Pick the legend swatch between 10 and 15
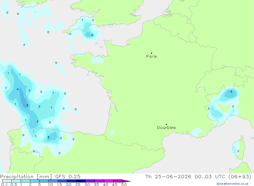Viewport: 254px width, 186px height. click(53, 181)
